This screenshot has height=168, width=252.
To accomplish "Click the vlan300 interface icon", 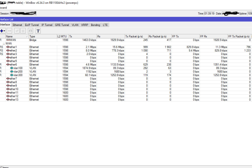I will 12,75.
